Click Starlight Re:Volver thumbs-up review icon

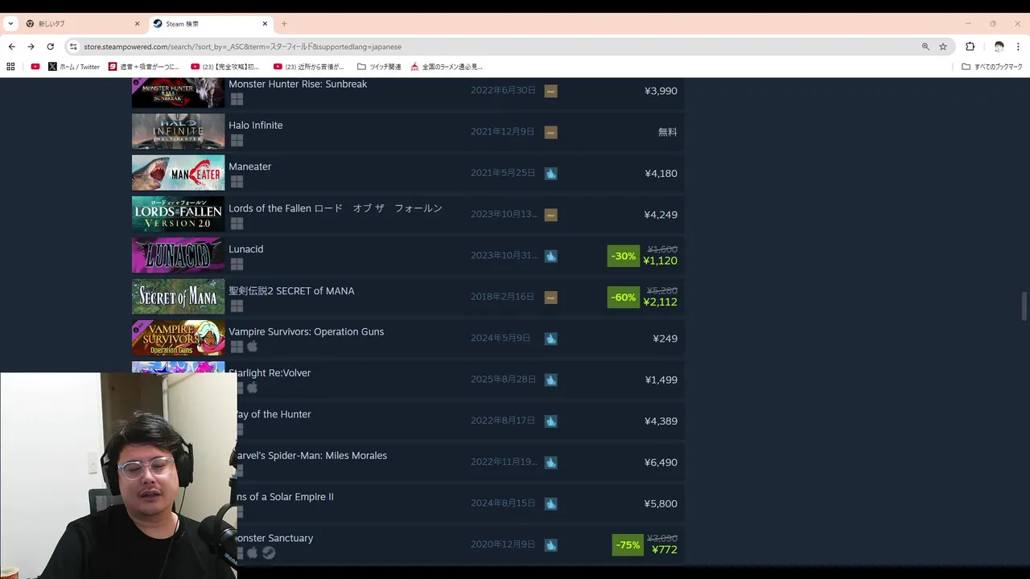tap(550, 380)
